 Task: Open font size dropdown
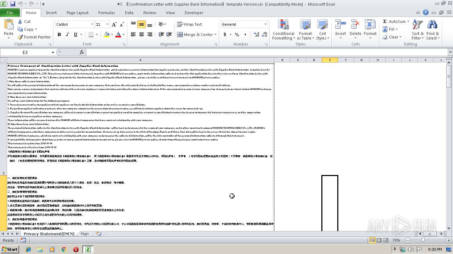[108, 24]
